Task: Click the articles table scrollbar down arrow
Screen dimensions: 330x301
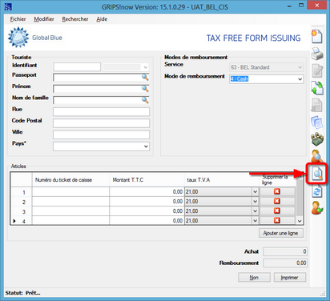Action: click(x=300, y=221)
